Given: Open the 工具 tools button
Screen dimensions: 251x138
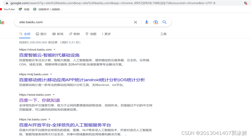Looking at the screenshot, I should click(163, 34).
